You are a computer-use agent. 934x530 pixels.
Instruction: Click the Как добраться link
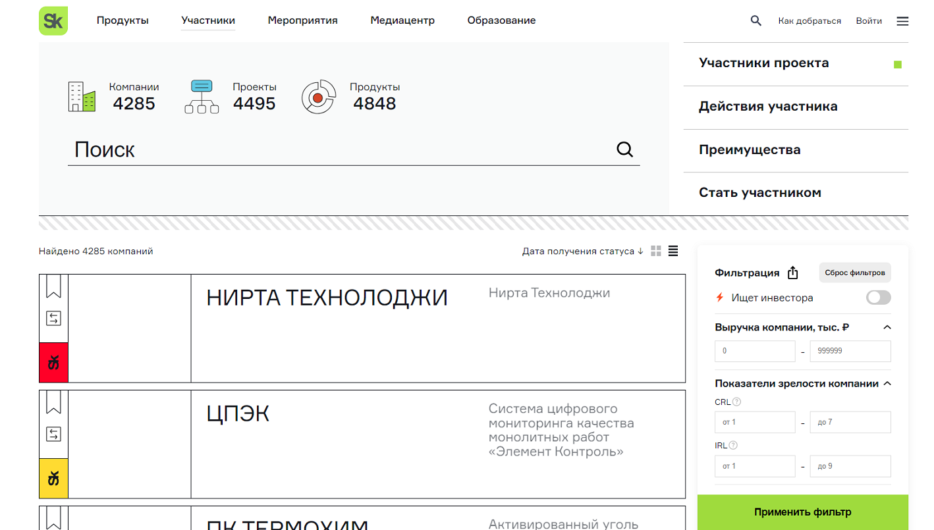click(810, 21)
